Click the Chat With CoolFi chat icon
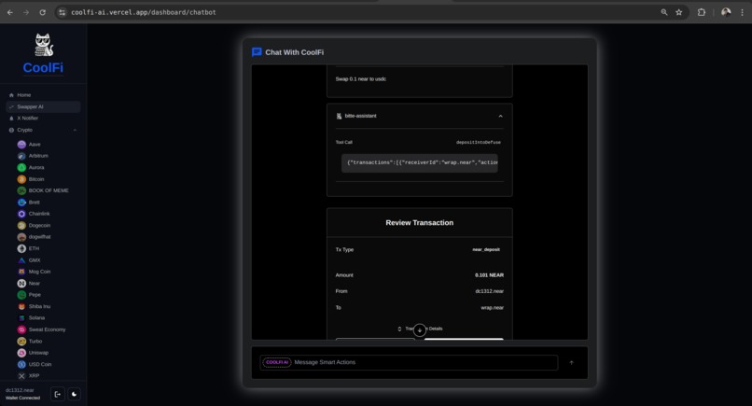 click(x=257, y=52)
